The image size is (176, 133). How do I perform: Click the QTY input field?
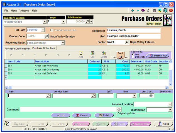(x=106, y=96)
